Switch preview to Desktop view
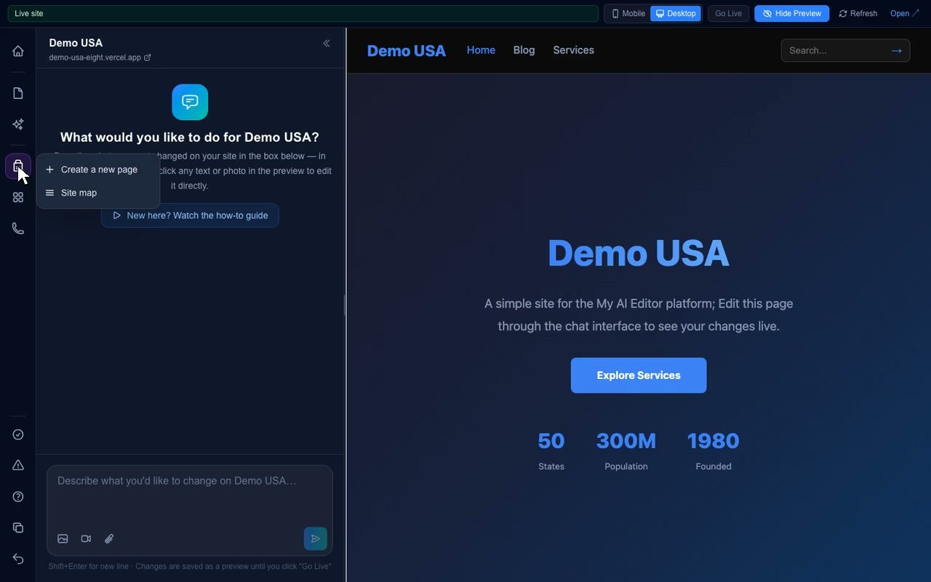Image resolution: width=931 pixels, height=582 pixels. coord(676,14)
